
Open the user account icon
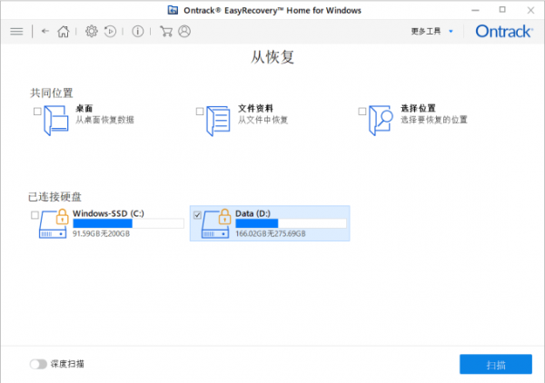point(184,31)
